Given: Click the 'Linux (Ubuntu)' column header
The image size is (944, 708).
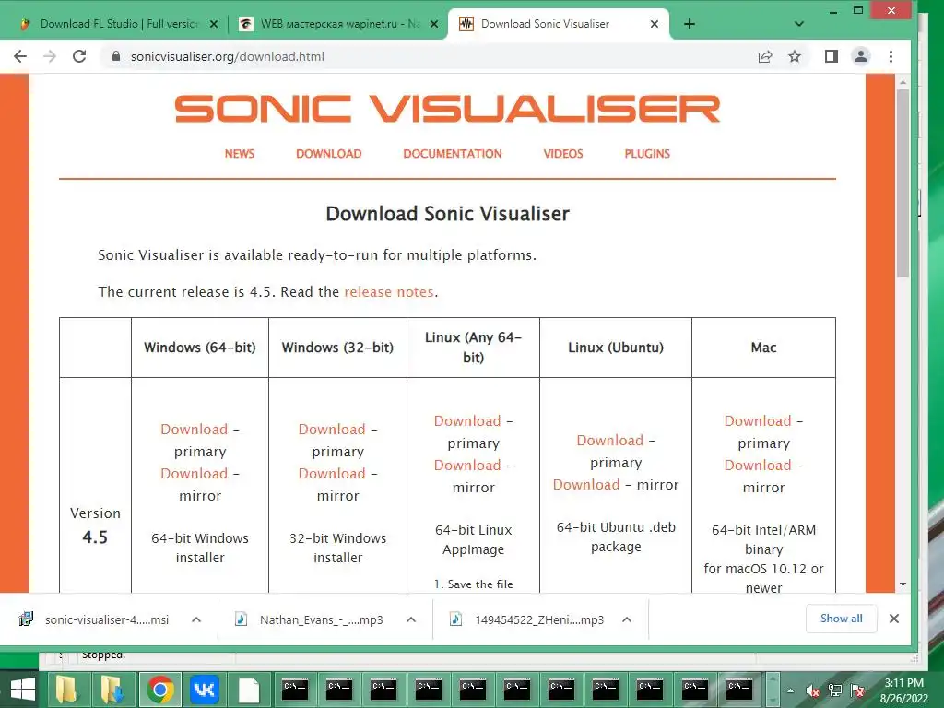Looking at the screenshot, I should coord(616,348).
